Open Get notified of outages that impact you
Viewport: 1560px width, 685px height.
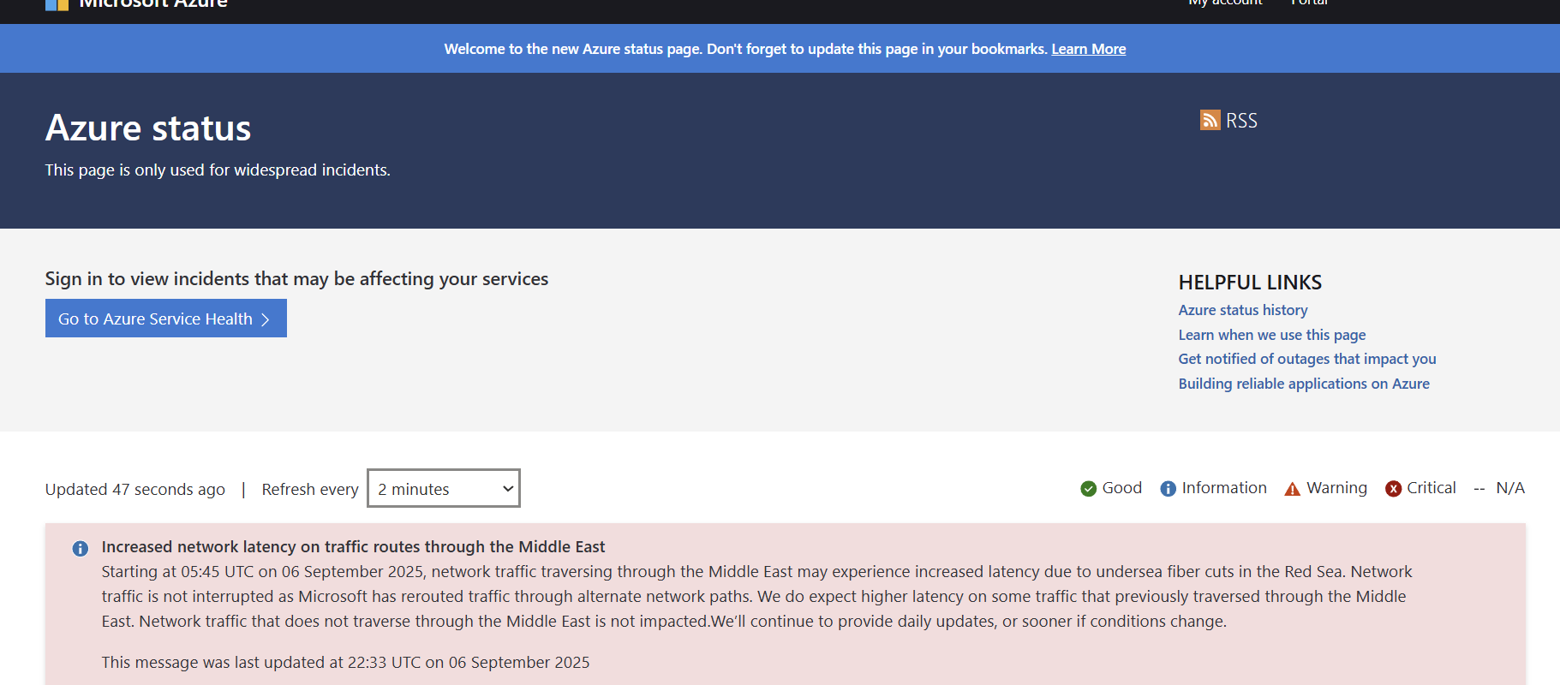point(1307,359)
